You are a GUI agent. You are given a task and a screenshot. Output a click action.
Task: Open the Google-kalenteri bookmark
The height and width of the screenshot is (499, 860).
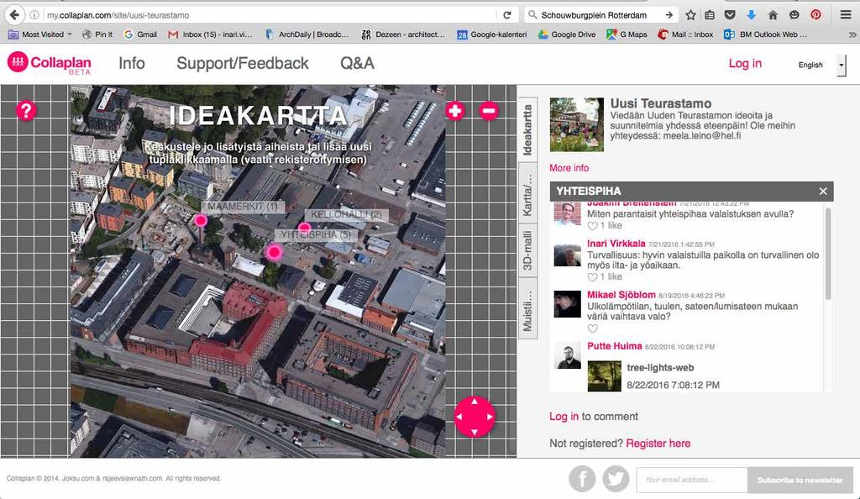pyautogui.click(x=491, y=34)
